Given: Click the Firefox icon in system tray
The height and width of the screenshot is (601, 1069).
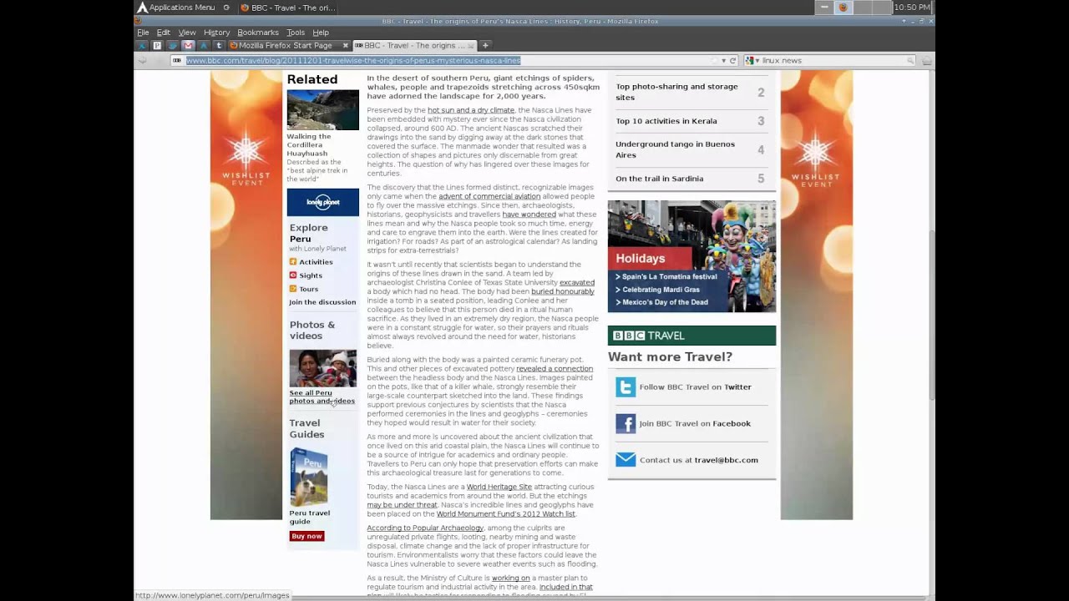Looking at the screenshot, I should point(843,8).
